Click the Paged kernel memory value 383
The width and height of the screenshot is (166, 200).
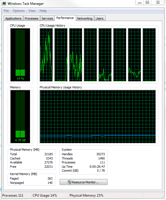(x=50, y=178)
